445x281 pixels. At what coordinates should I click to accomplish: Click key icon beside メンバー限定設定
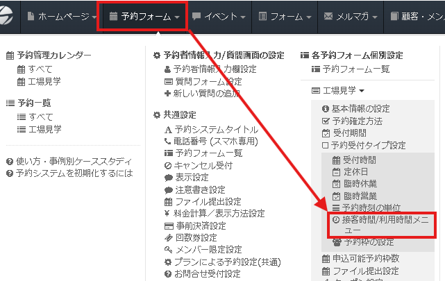[x=168, y=250]
